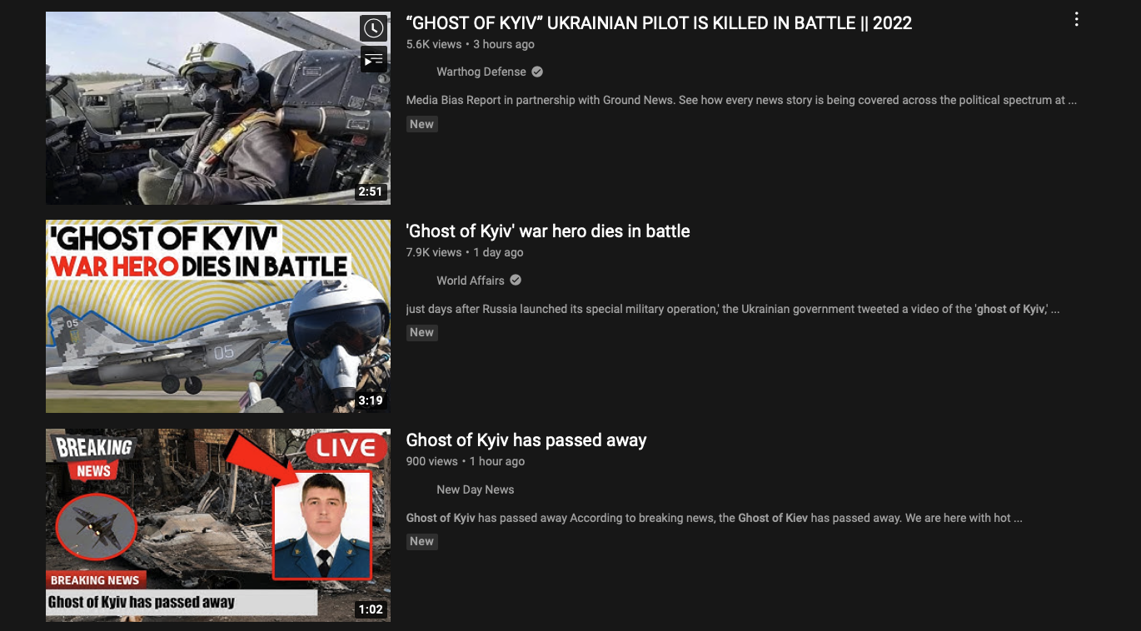Open the Ghost of Kyiv pilot cockpit thumbnail

point(218,108)
